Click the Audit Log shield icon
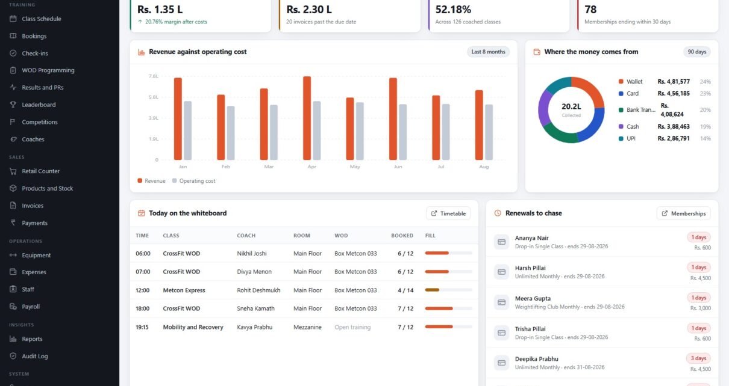This screenshot has height=386, width=729. point(13,357)
